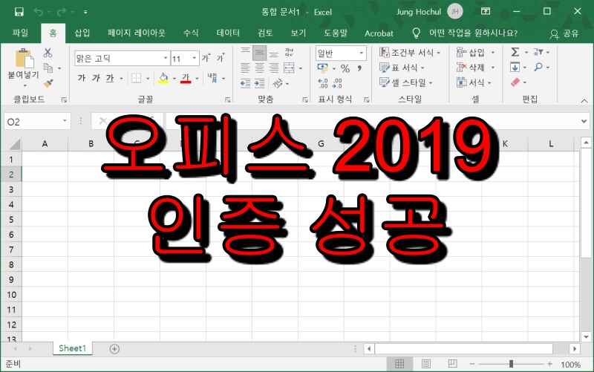594x372 pixels.
Task: Toggle Italic (가) formatting
Action: click(x=96, y=78)
